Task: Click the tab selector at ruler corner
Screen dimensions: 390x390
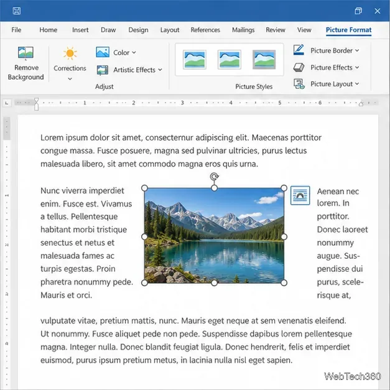Action: click(7, 103)
